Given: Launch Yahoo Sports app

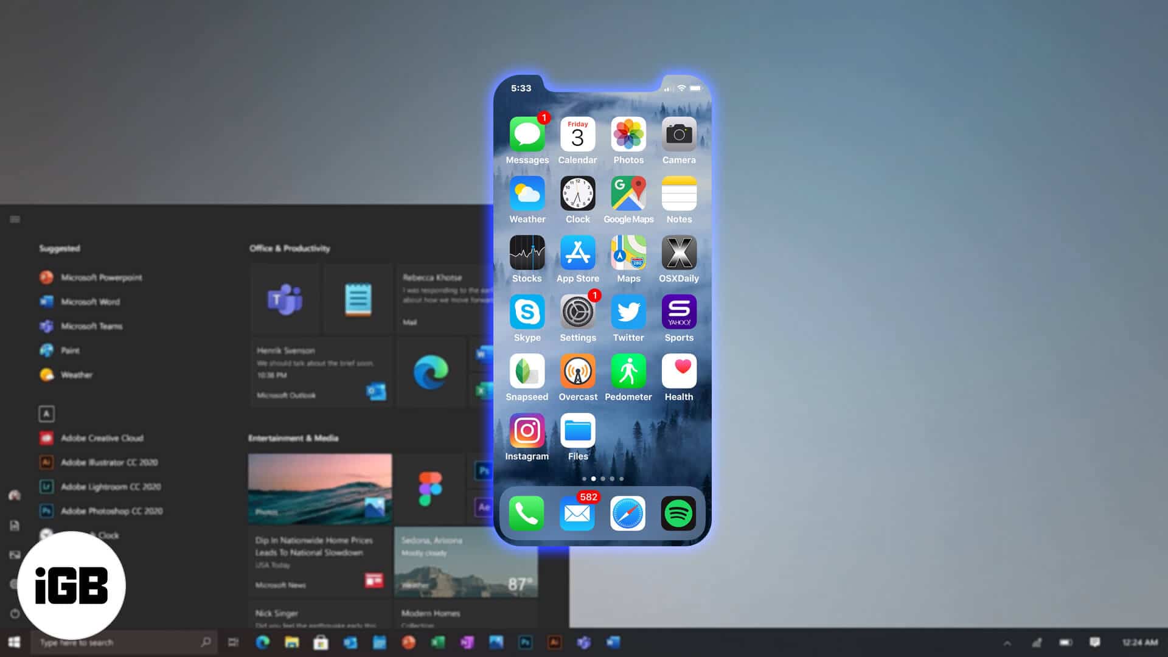Looking at the screenshot, I should 679,312.
